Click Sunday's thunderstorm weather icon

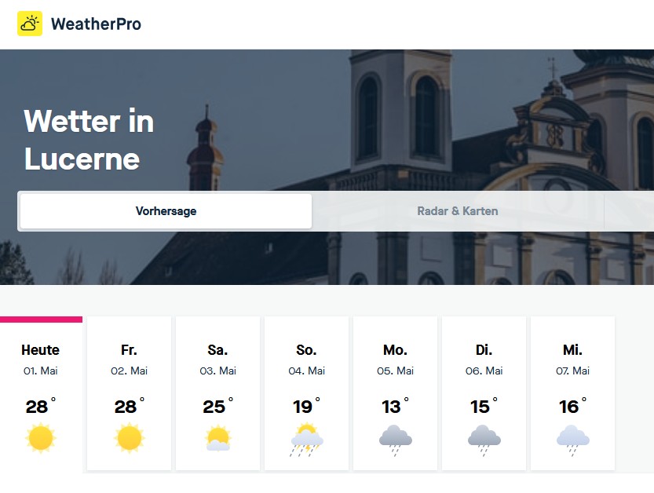(x=306, y=440)
